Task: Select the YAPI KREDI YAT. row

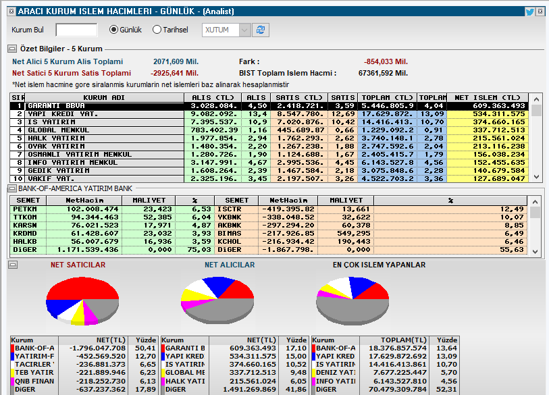Action: (x=269, y=114)
